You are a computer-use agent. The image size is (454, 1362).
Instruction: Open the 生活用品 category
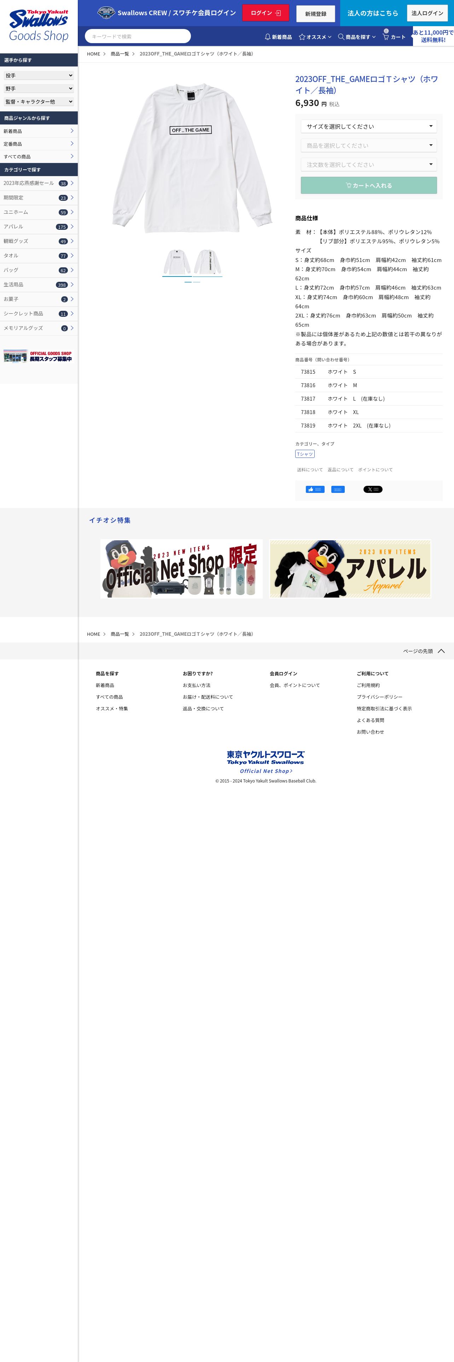click(39, 284)
